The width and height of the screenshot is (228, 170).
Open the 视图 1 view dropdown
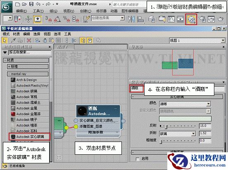click(223, 40)
